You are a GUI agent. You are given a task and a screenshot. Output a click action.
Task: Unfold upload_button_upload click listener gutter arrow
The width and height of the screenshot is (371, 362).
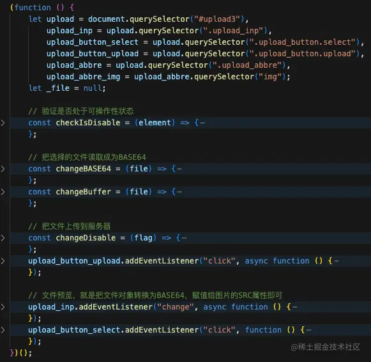pos(3,261)
